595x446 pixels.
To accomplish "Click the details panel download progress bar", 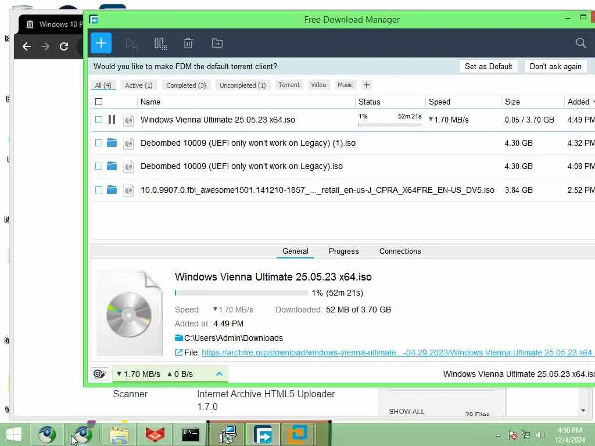I will (241, 293).
